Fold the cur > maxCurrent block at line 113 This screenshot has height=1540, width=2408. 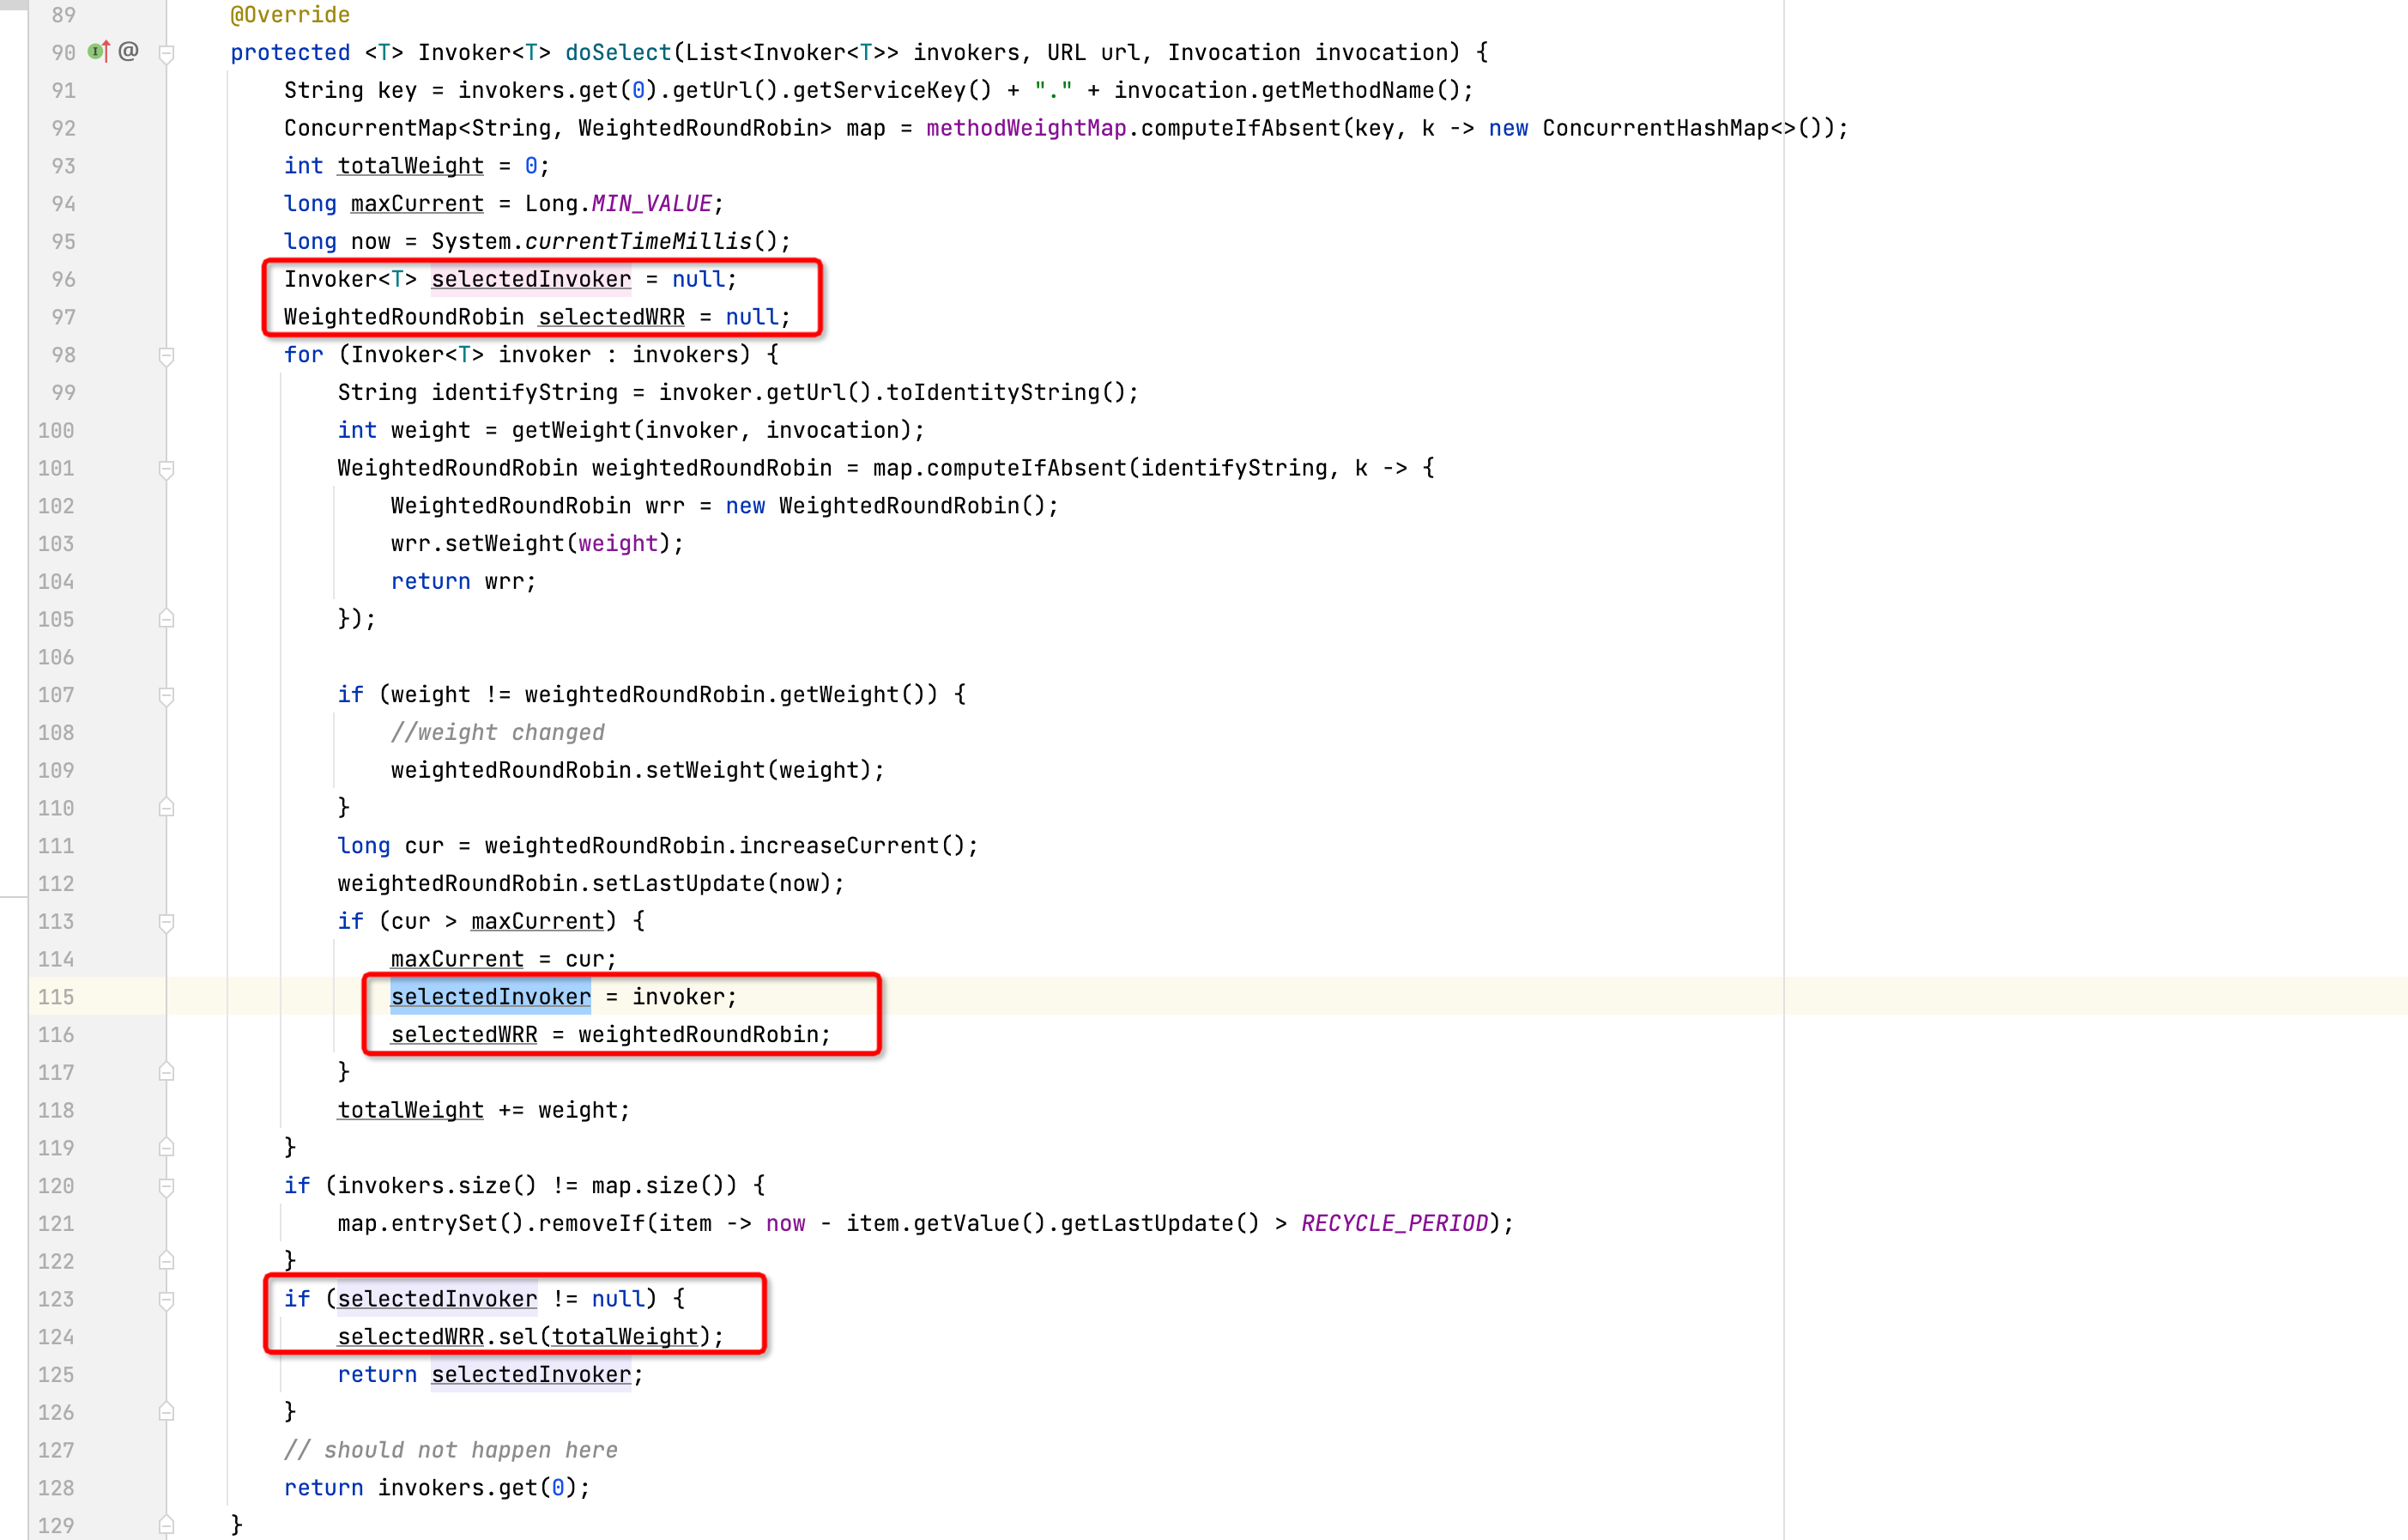coord(167,921)
